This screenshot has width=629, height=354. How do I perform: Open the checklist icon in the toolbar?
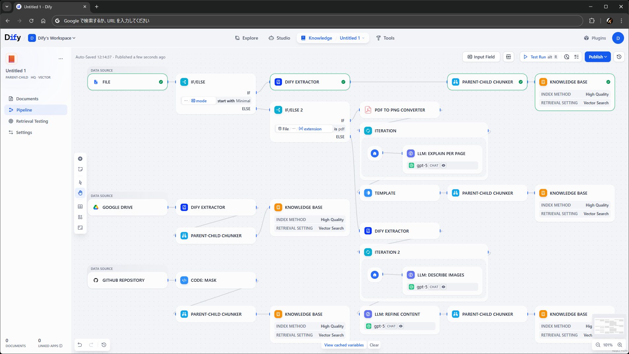[577, 57]
